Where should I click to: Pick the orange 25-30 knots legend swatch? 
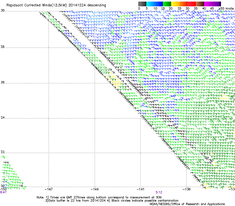(x=184, y=4)
